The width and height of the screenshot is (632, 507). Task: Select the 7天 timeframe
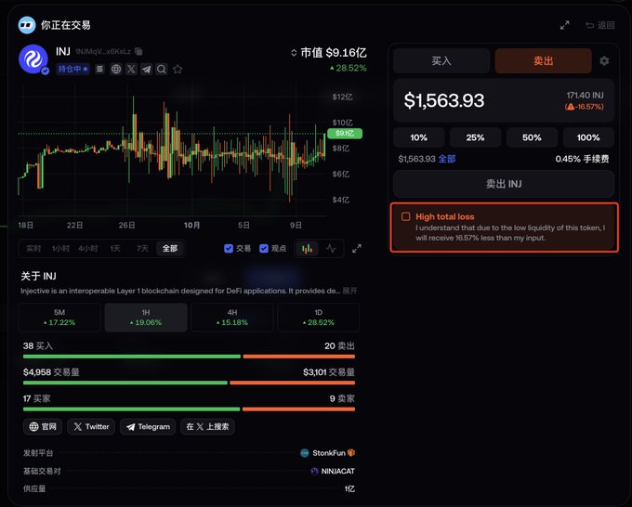[x=142, y=249]
